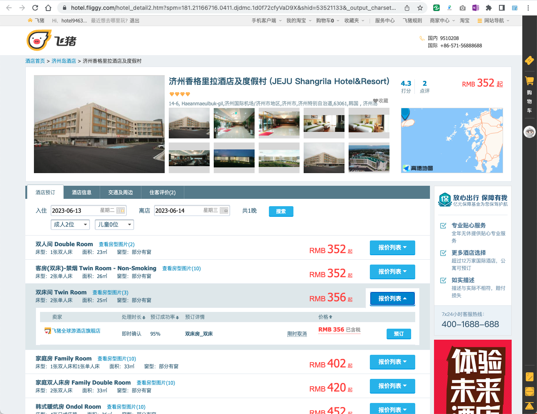This screenshot has height=414, width=537.
Task: Favorite the hotel with the heart 收藏 icon
Action: pyautogui.click(x=380, y=101)
